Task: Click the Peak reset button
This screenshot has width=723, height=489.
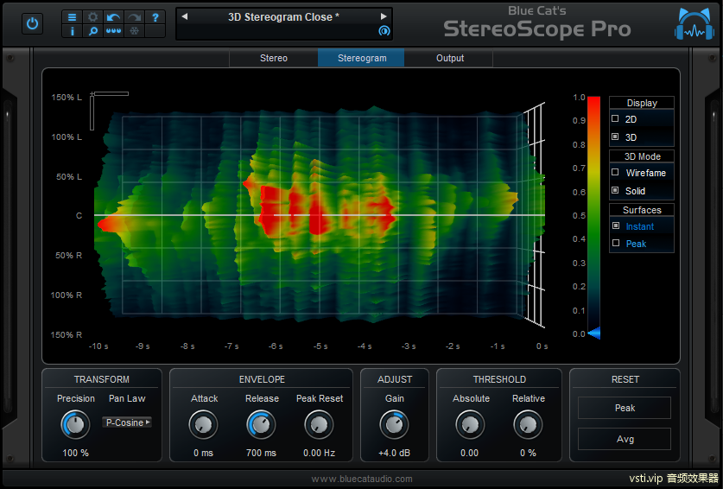Action: (625, 408)
